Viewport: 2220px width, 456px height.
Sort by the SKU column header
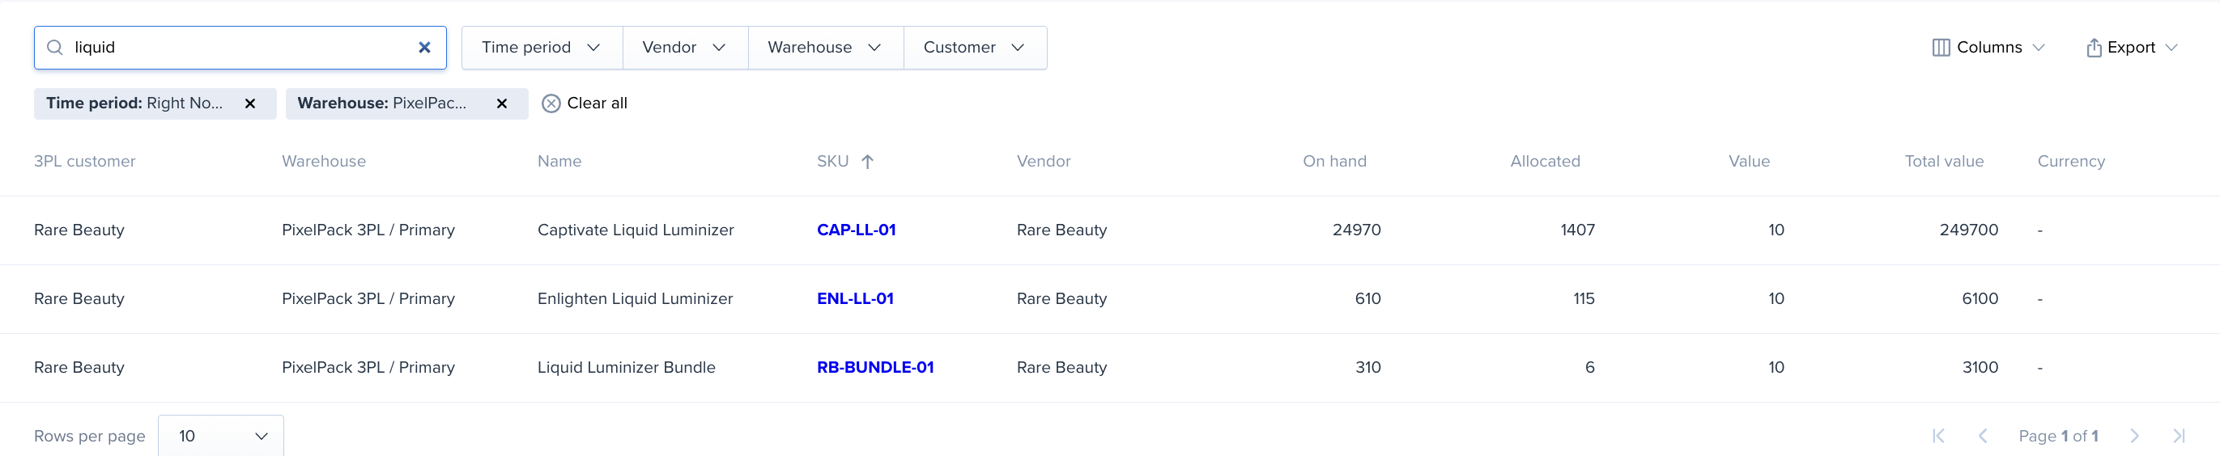point(832,161)
